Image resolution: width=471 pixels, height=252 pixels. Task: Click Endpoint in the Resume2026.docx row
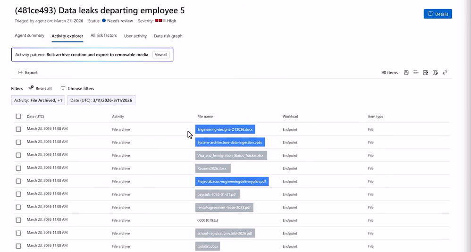click(x=290, y=168)
